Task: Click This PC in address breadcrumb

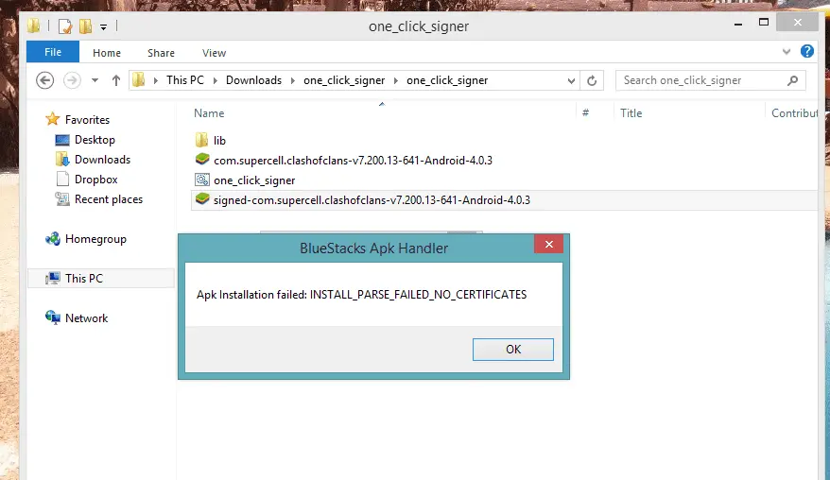Action: click(x=184, y=80)
